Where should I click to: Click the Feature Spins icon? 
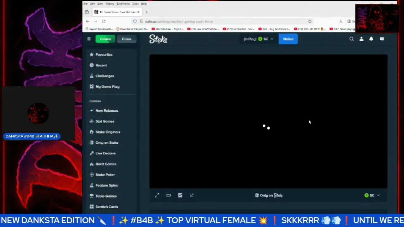point(92,185)
